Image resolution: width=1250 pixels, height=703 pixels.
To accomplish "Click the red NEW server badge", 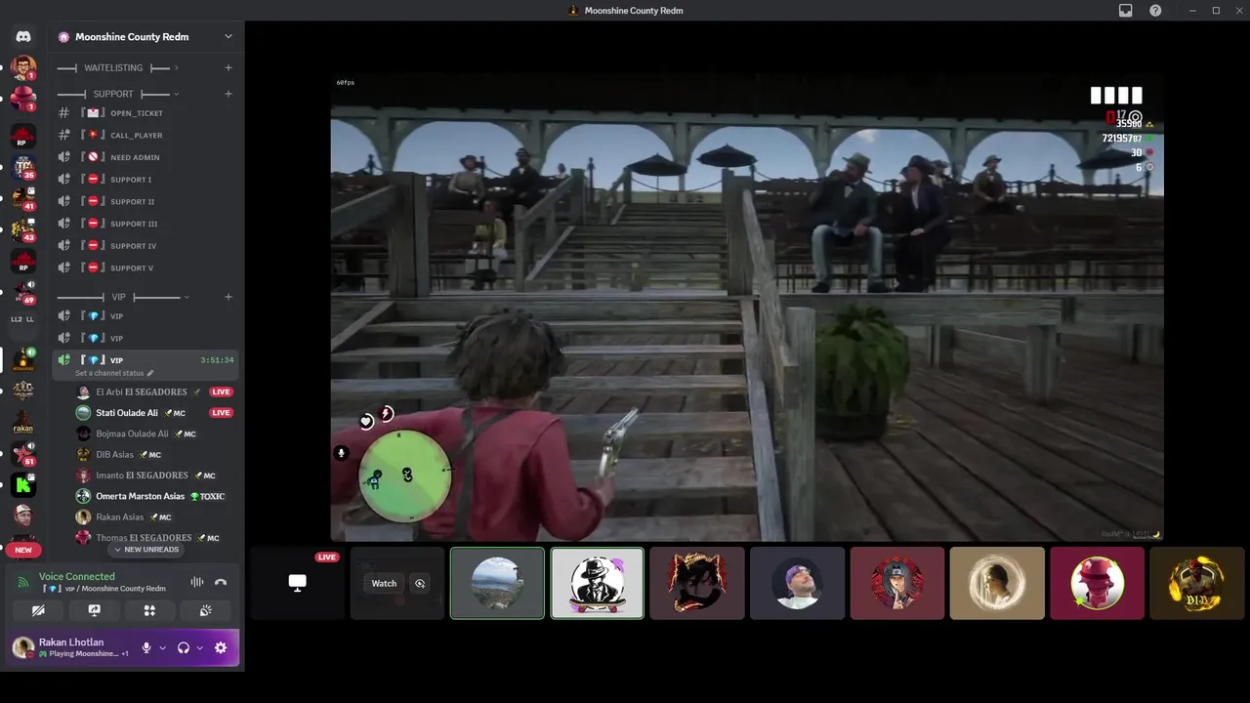I will [23, 550].
